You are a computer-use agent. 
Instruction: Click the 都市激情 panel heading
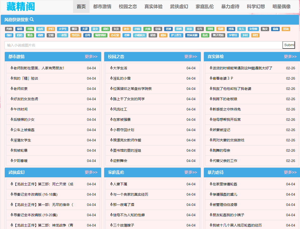pos(17,57)
